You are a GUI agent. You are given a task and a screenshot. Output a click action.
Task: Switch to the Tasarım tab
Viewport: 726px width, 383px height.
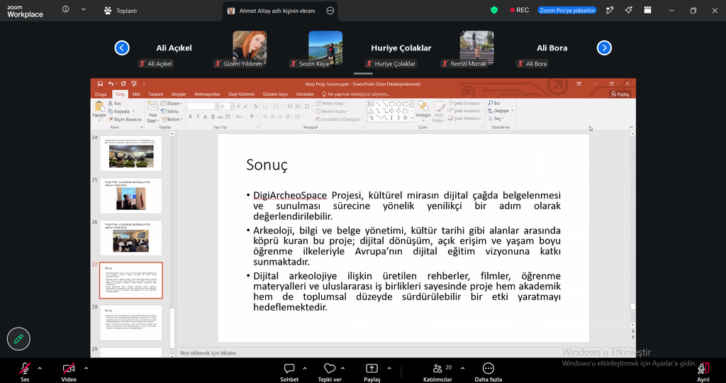pos(155,94)
